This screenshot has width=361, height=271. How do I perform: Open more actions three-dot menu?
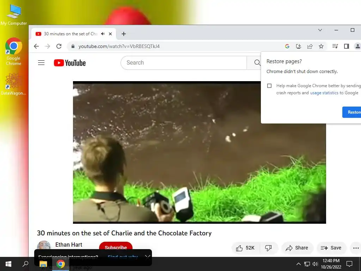point(356,248)
